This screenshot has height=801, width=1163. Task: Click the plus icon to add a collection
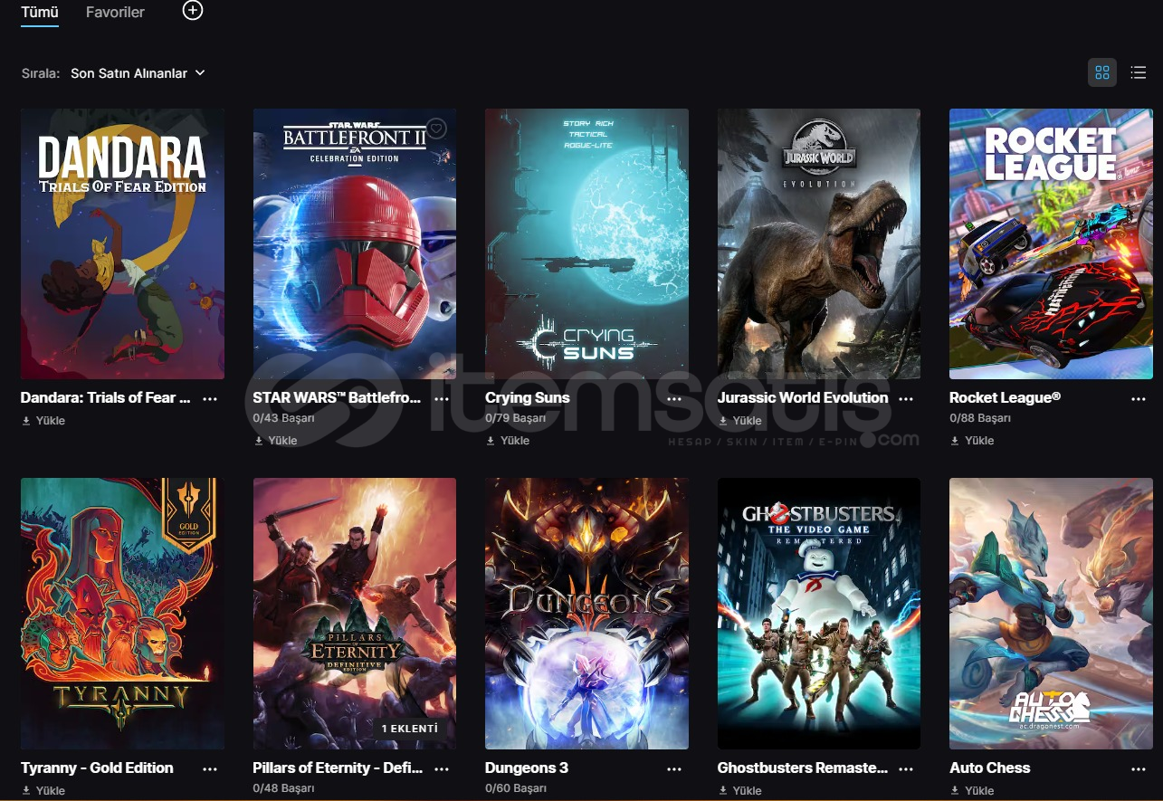tap(193, 11)
